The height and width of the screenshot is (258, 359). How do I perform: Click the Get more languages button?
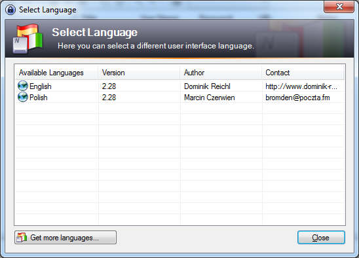click(66, 238)
